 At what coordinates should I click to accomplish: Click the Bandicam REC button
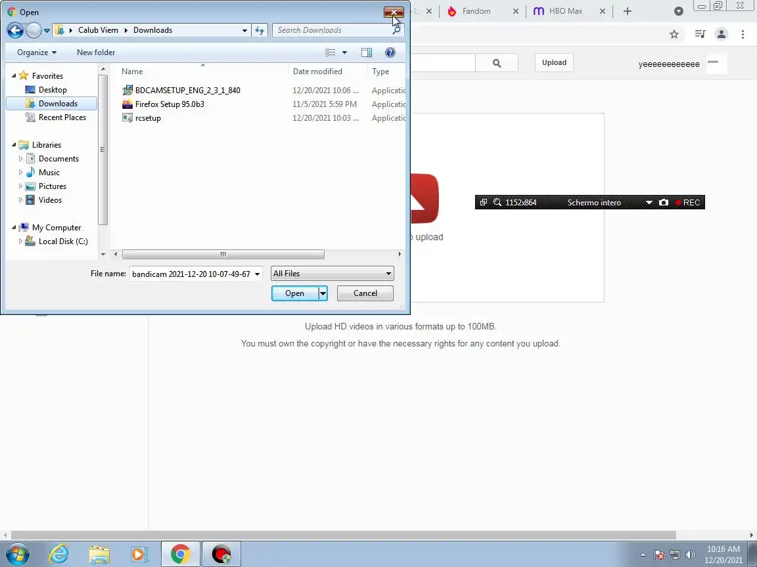[x=687, y=203]
